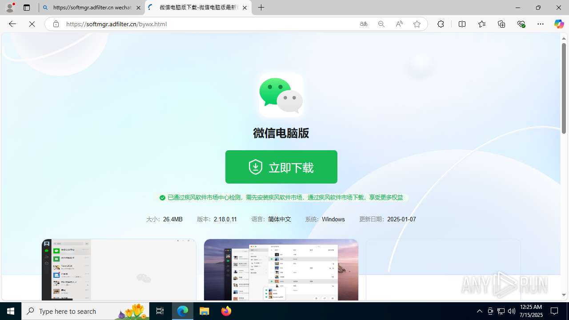Stop loading the page
The image size is (569, 320).
point(32,24)
